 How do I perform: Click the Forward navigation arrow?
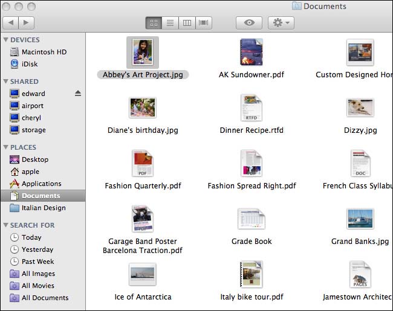coord(27,22)
